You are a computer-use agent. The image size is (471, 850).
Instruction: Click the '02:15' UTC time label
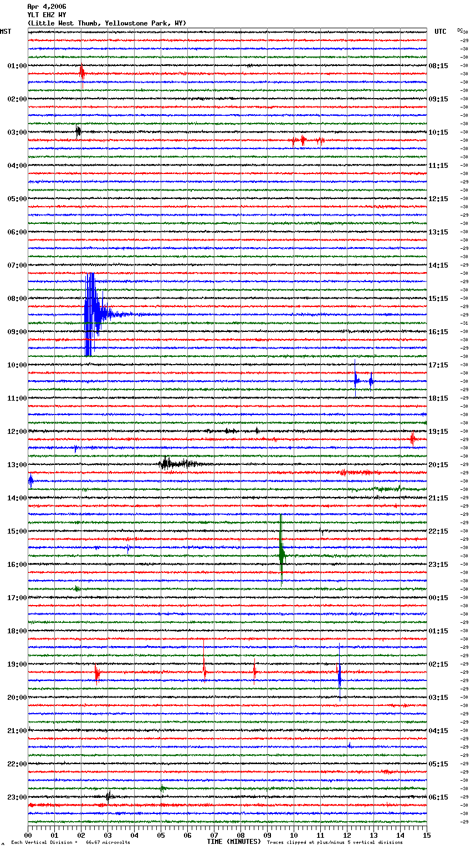[x=438, y=664]
